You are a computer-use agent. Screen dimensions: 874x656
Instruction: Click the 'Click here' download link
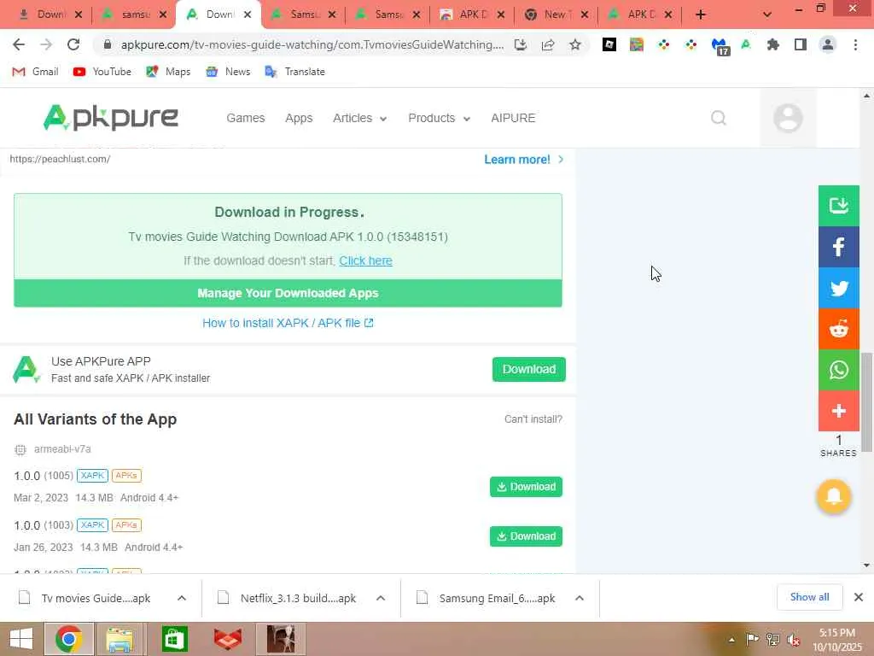click(x=365, y=261)
